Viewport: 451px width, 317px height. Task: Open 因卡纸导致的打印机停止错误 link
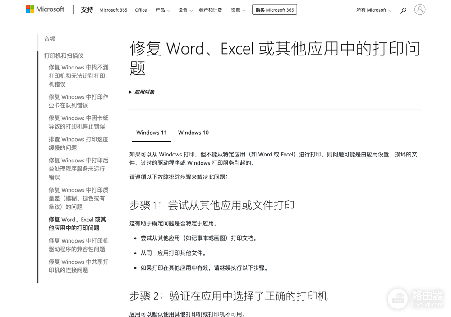78,122
